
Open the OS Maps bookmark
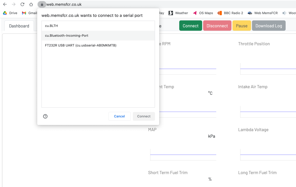(x=203, y=13)
